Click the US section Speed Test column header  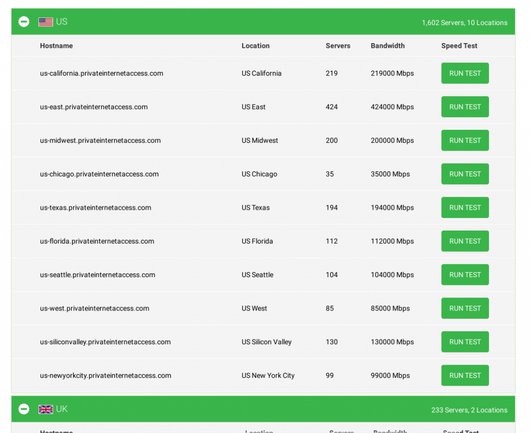pyautogui.click(x=459, y=46)
